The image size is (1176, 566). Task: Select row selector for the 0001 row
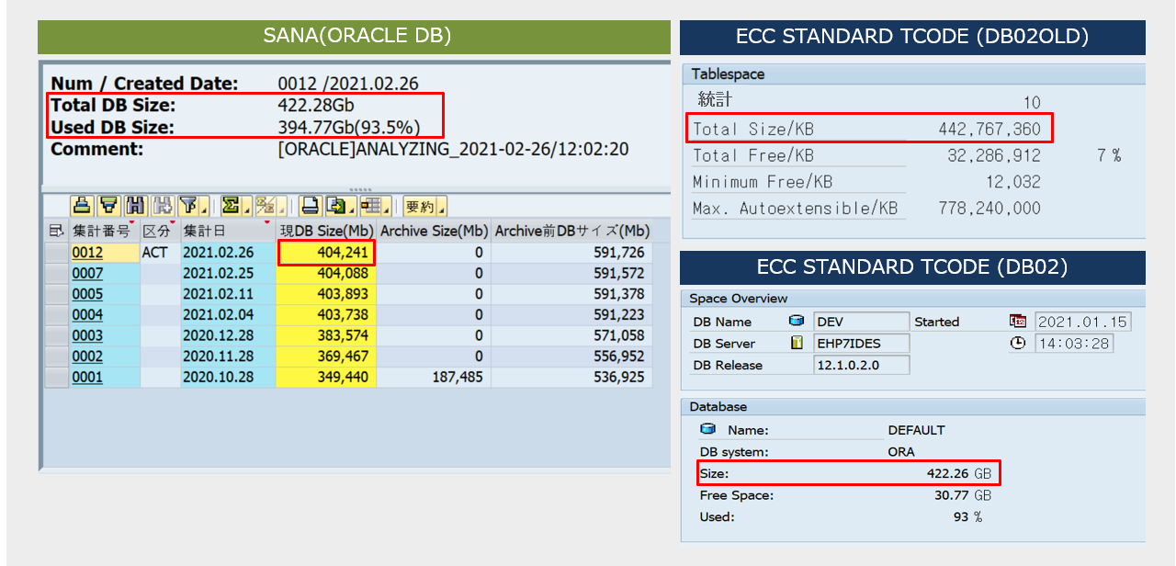(x=57, y=378)
